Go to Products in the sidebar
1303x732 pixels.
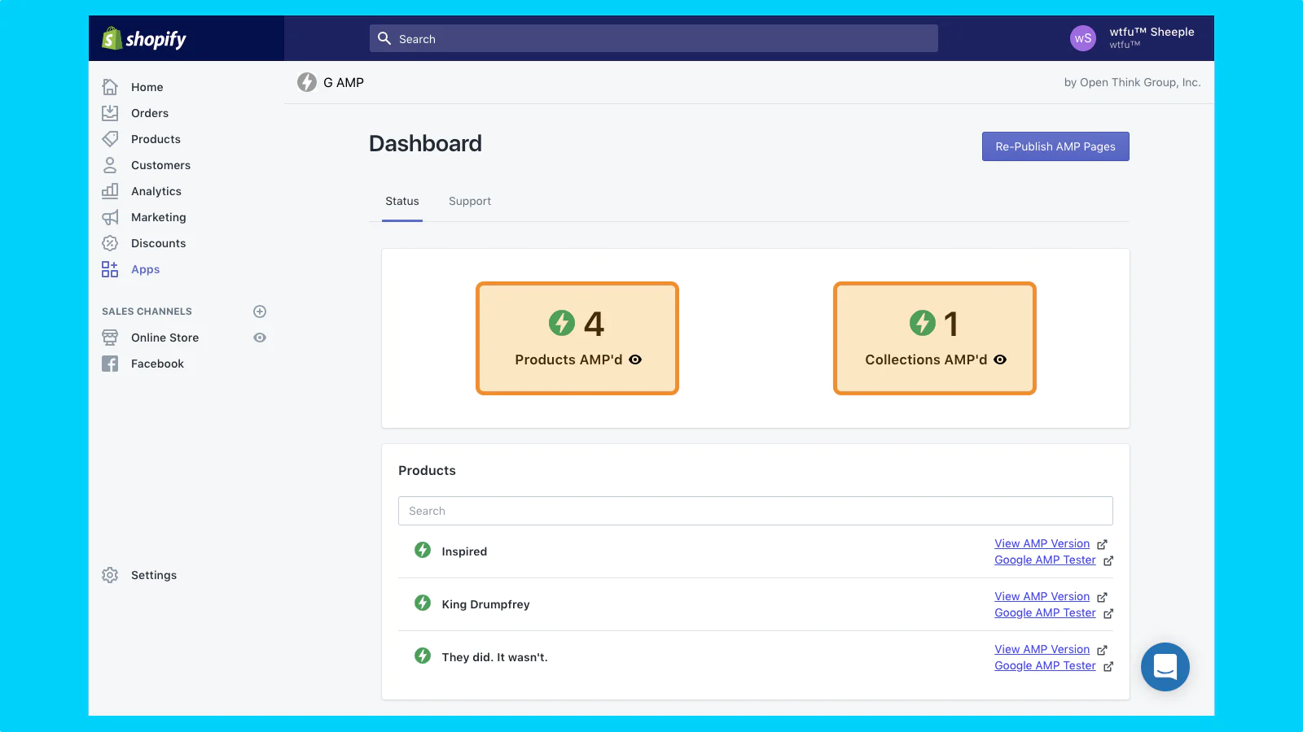coord(156,139)
